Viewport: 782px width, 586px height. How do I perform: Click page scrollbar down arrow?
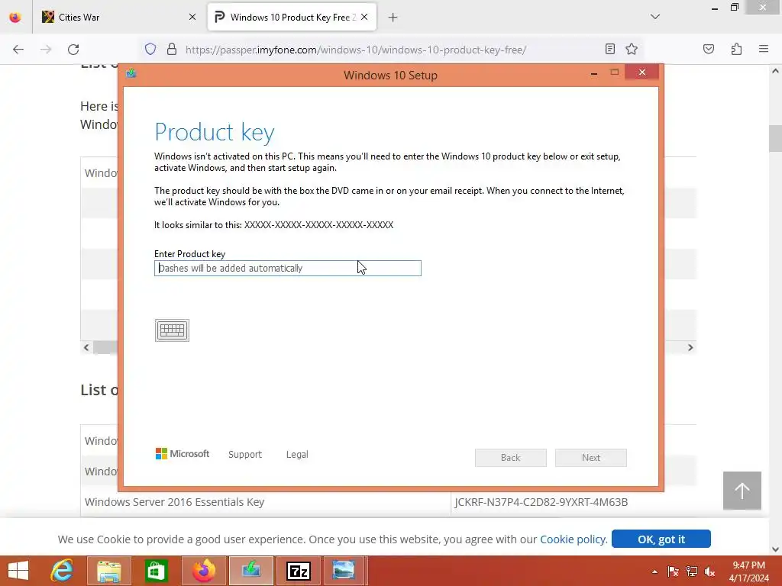click(x=775, y=549)
